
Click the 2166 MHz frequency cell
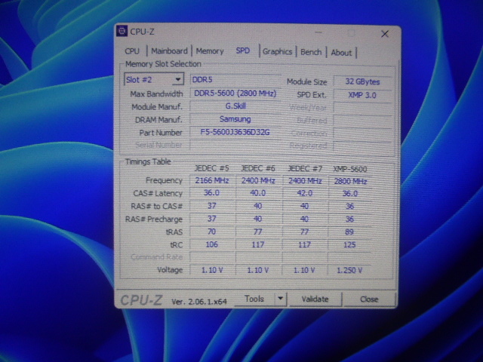pos(212,180)
